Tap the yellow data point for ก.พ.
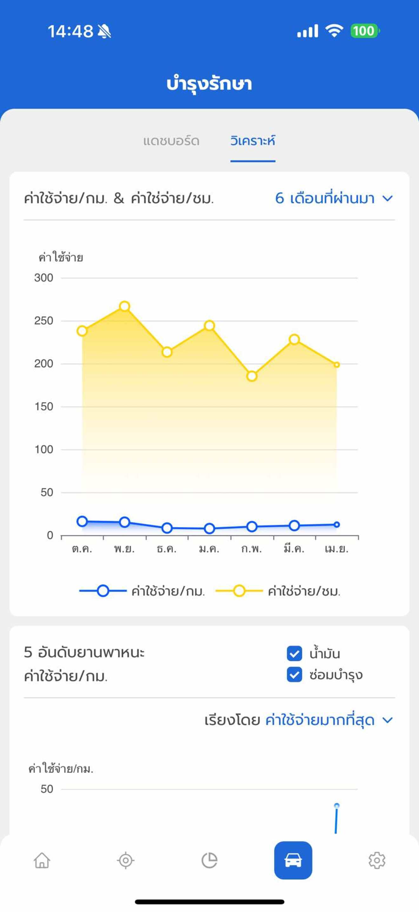 tap(252, 376)
